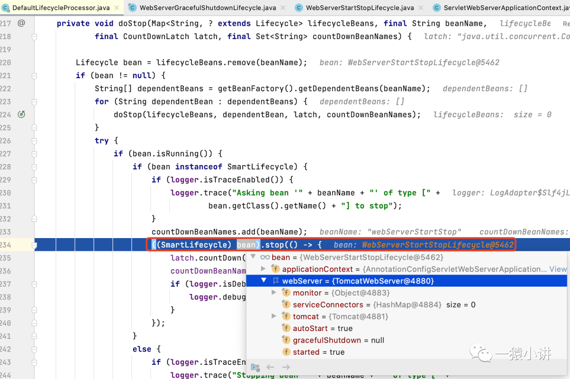Expand the applicationContext field node

point(263,269)
